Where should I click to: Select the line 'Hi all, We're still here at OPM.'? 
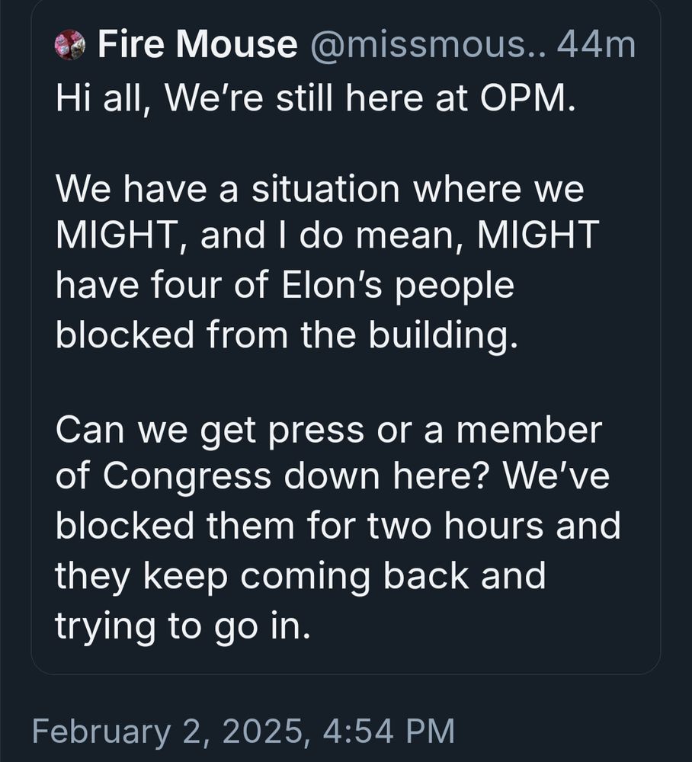tap(316, 98)
